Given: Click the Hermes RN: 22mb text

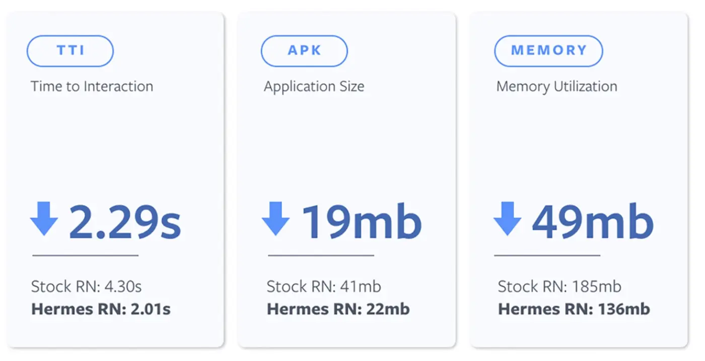Looking at the screenshot, I should tap(338, 308).
